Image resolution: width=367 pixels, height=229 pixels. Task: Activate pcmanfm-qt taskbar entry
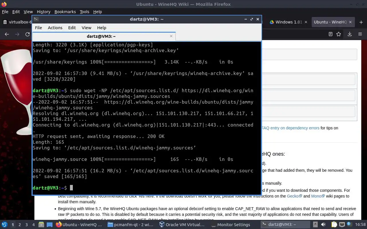click(x=130, y=225)
